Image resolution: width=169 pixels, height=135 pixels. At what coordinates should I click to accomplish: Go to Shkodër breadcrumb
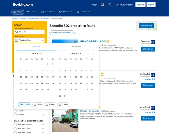tap(45, 19)
